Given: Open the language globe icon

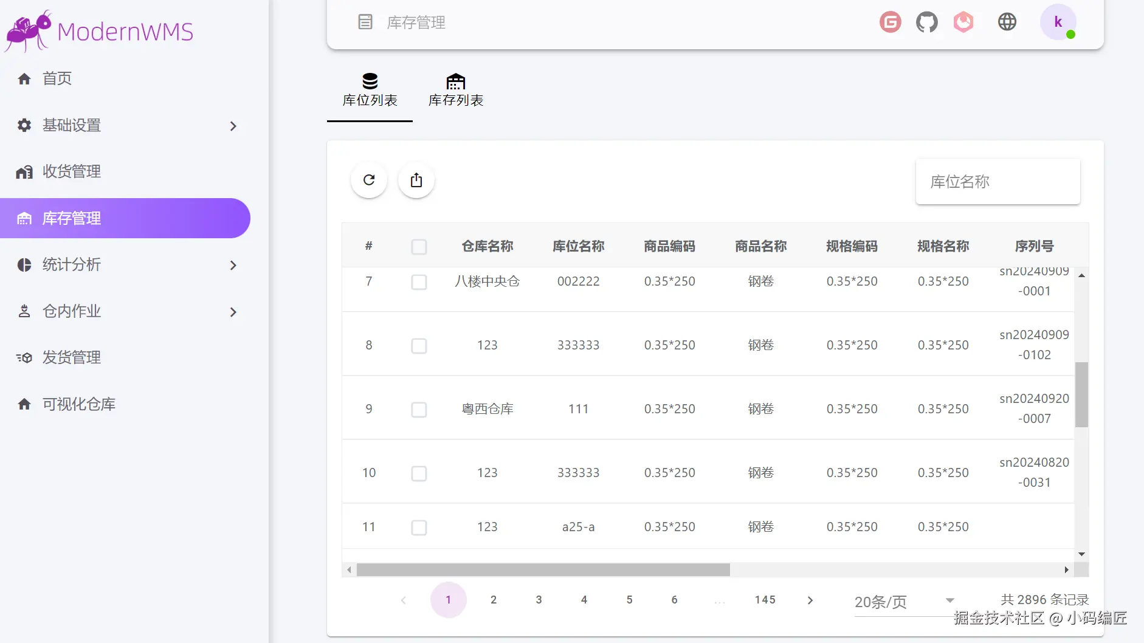Looking at the screenshot, I should [1007, 22].
